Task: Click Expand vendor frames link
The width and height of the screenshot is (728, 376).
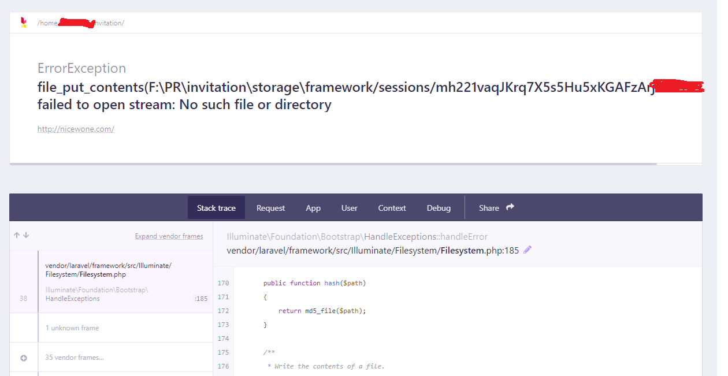Action: [169, 236]
